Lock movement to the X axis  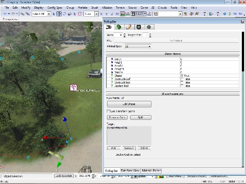101,14
